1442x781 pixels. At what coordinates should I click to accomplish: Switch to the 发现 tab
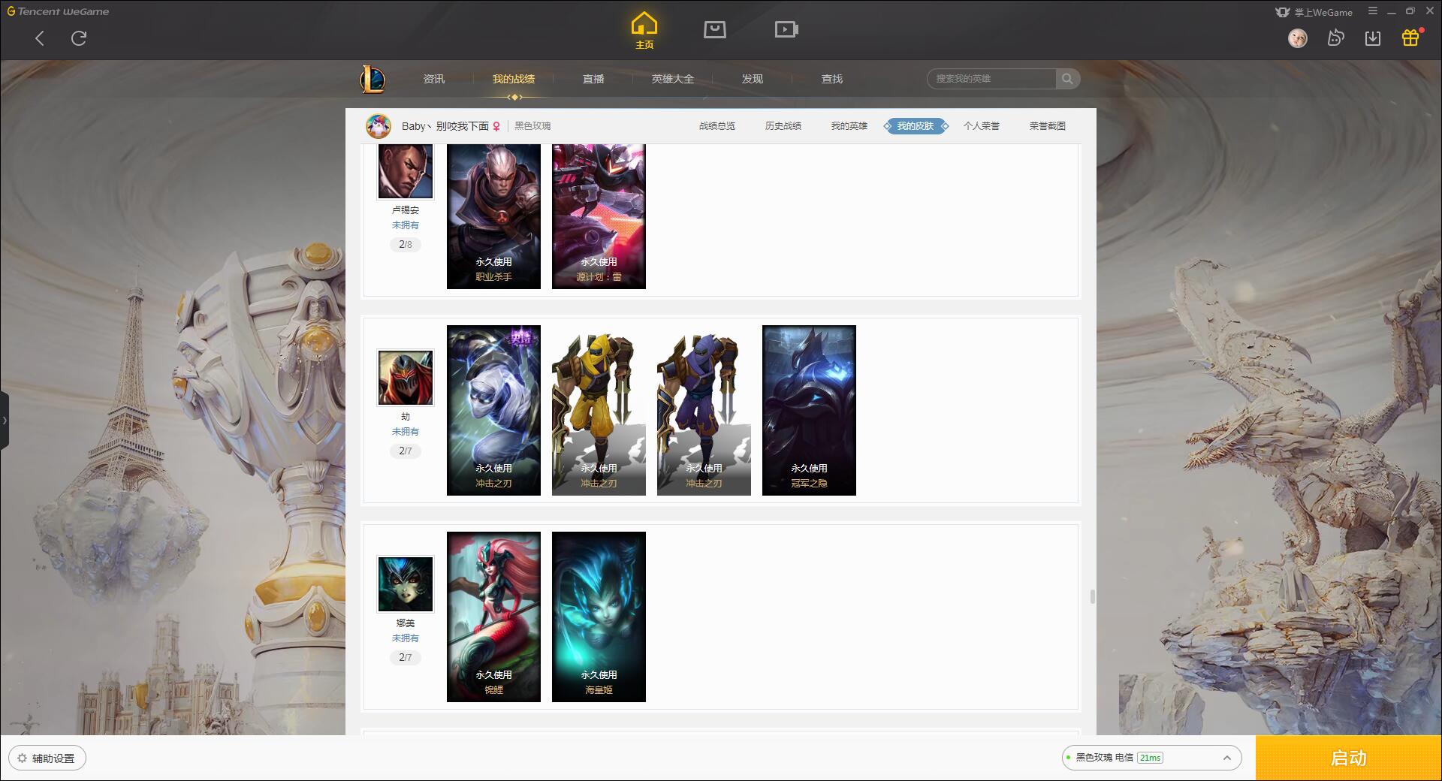pos(753,79)
